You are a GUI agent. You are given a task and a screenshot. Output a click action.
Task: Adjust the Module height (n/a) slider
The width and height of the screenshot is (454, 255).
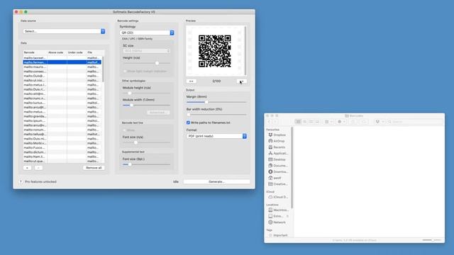[x=129, y=93]
